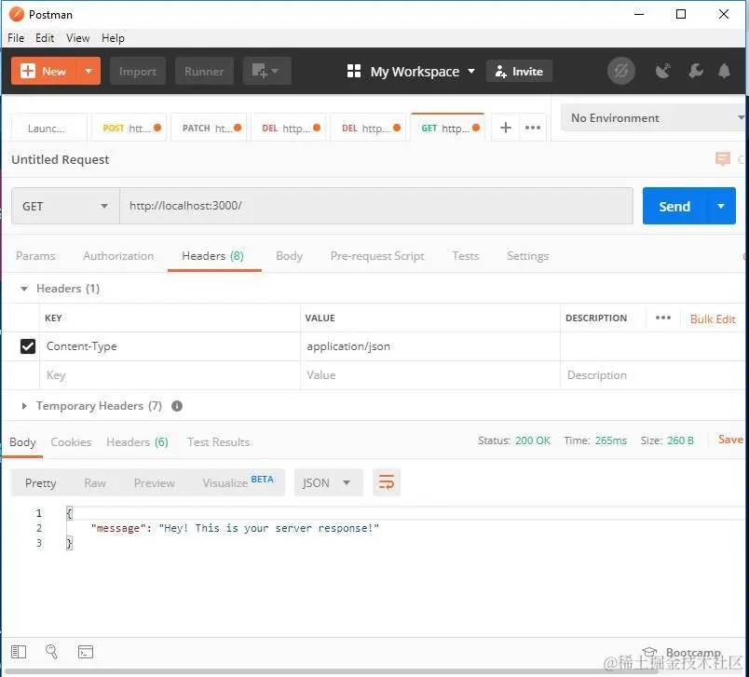Open the Tests tab
Screen dimensions: 749x677
tap(465, 256)
